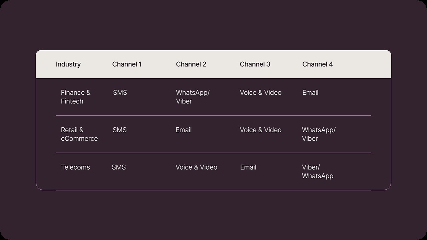Screen dimensions: 427x240
Task: Select WhatsApp/Viber in the Retail & eCommerce row
Action: coord(319,134)
